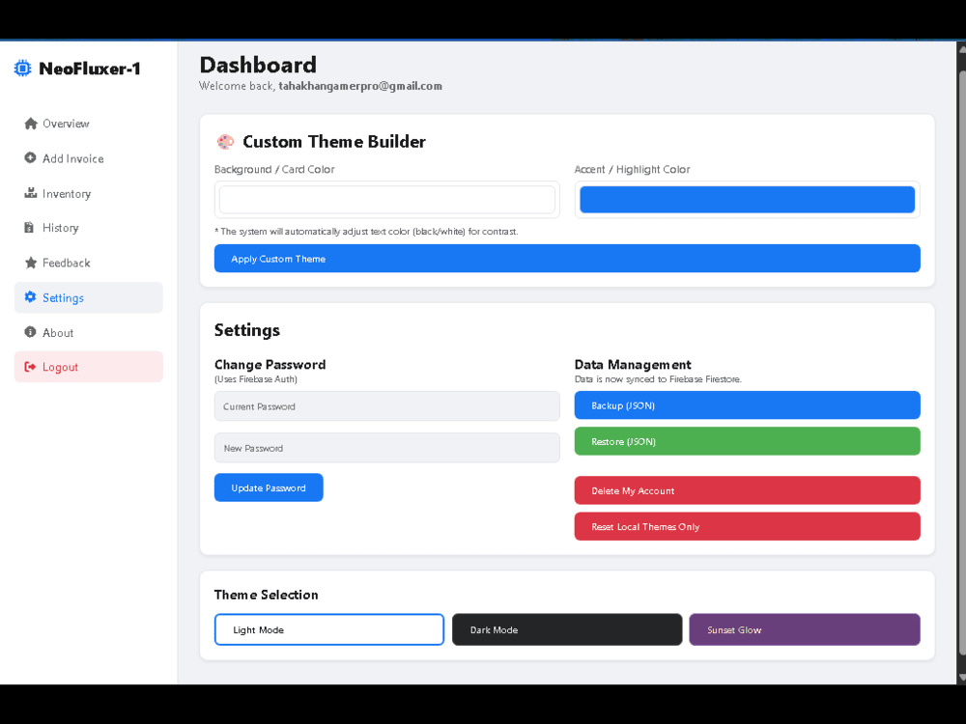Click the Change Password heading
Image resolution: width=966 pixels, height=724 pixels.
270,365
